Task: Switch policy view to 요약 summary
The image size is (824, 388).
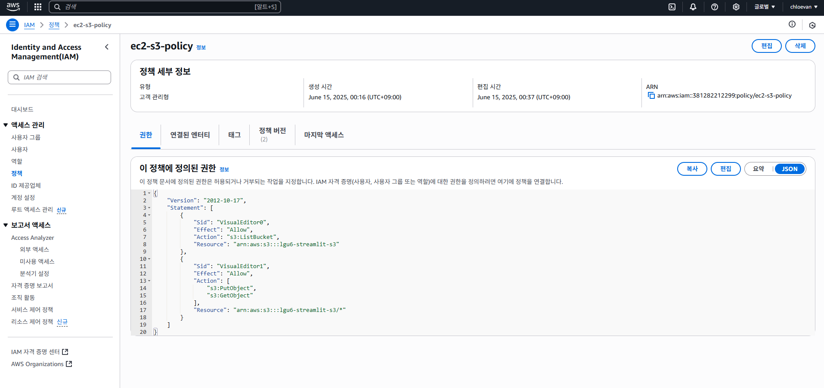Action: (759, 169)
